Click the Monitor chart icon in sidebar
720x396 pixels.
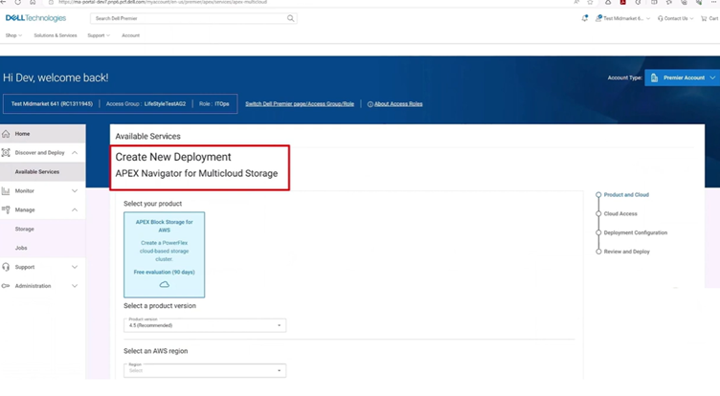(x=7, y=190)
